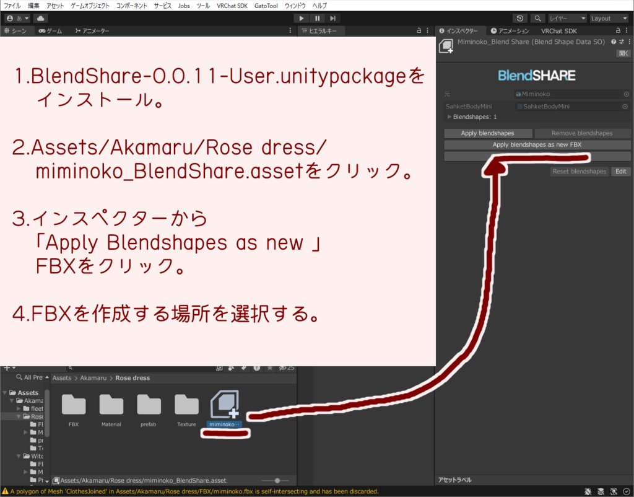The image size is (634, 497).
Task: Open the アセット menu
Action: 55,6
